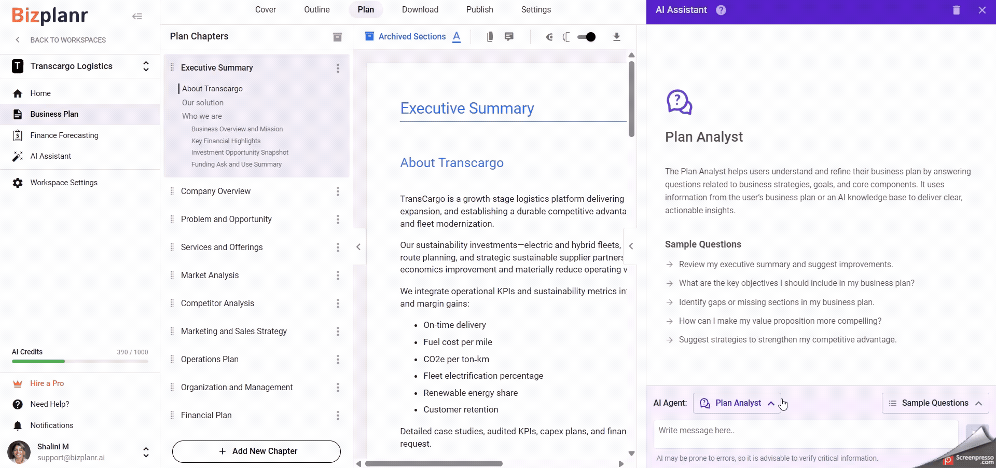This screenshot has width=996, height=468.
Task: Open the Plan Analyst AI agent dropdown
Action: coord(737,403)
